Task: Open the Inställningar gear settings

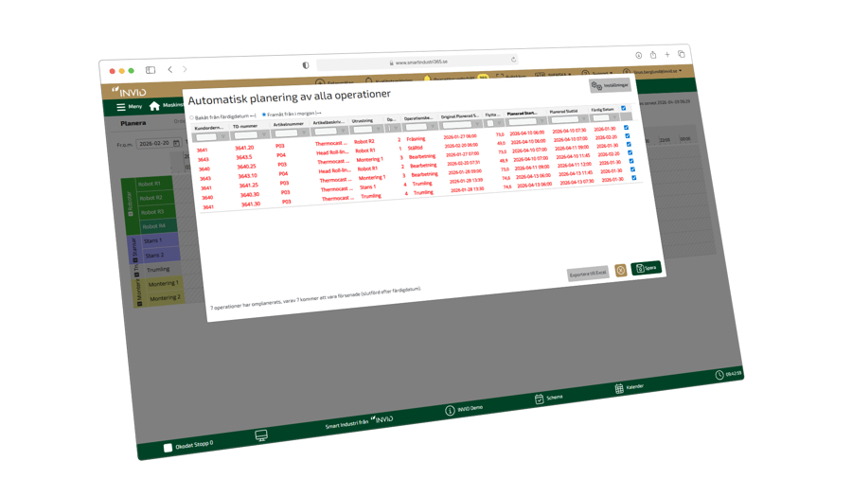Action: pyautogui.click(x=610, y=86)
